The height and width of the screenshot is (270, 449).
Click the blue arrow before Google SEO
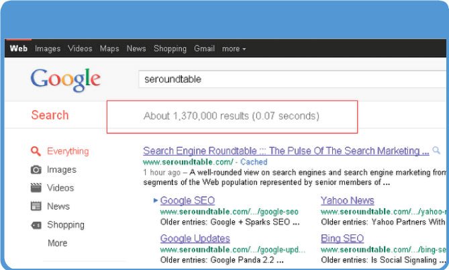click(x=156, y=200)
